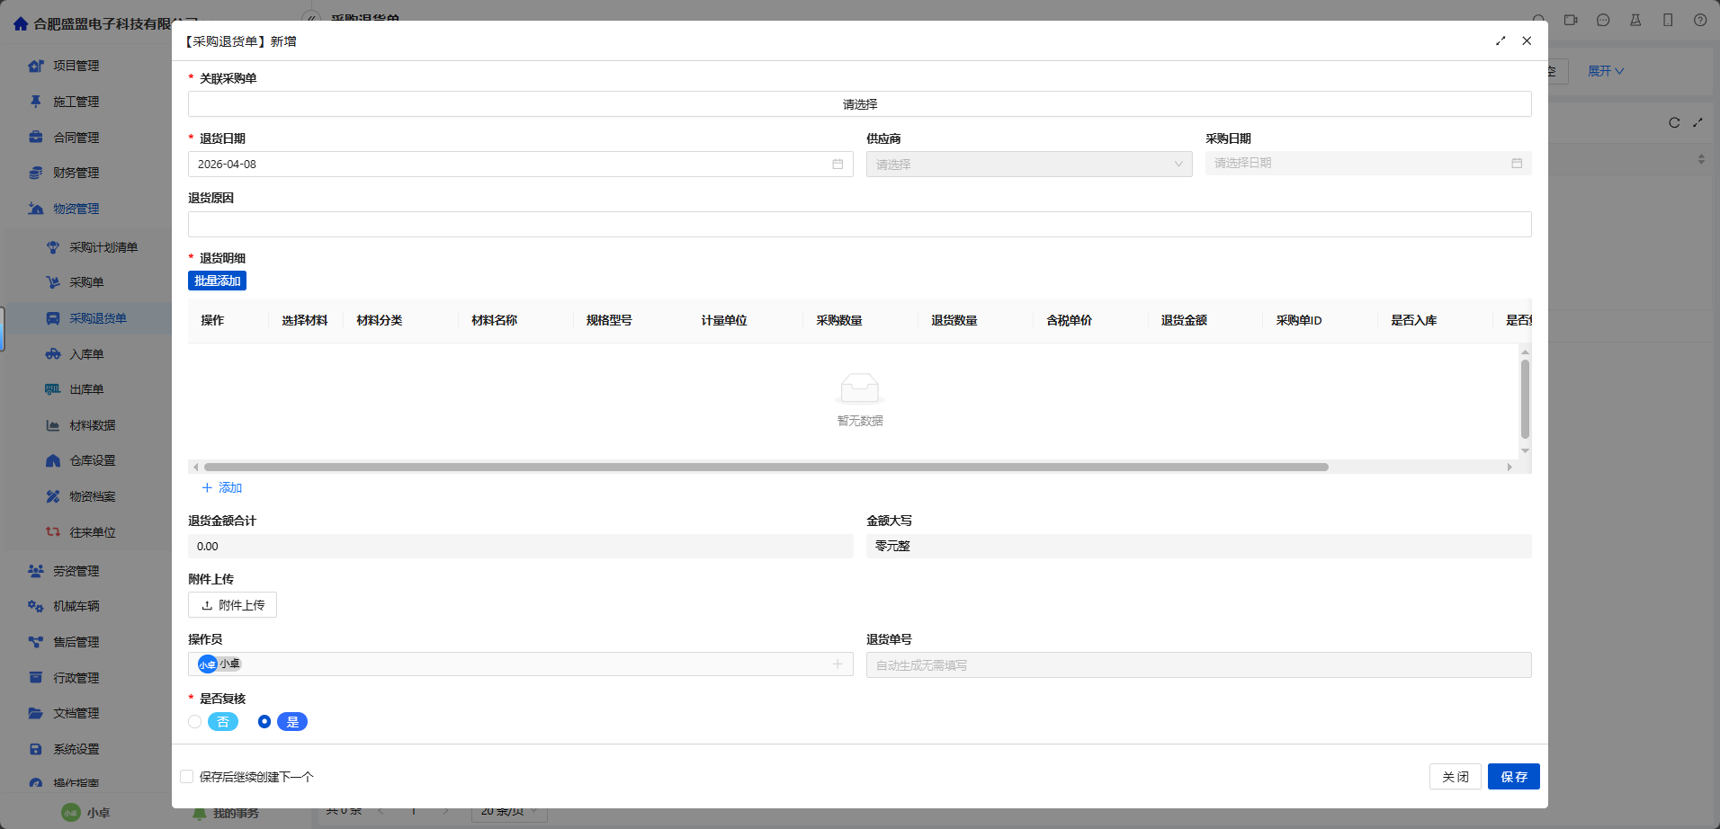This screenshot has width=1720, height=829.
Task: Click the 保存 button
Action: pyautogui.click(x=1513, y=777)
